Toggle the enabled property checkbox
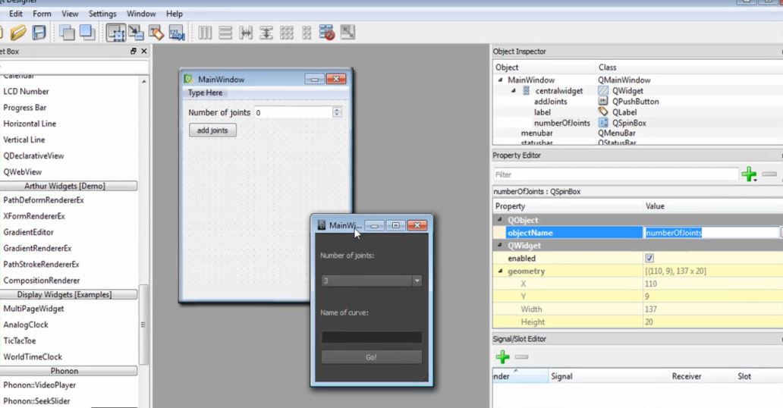The height and width of the screenshot is (408, 783). (x=649, y=258)
